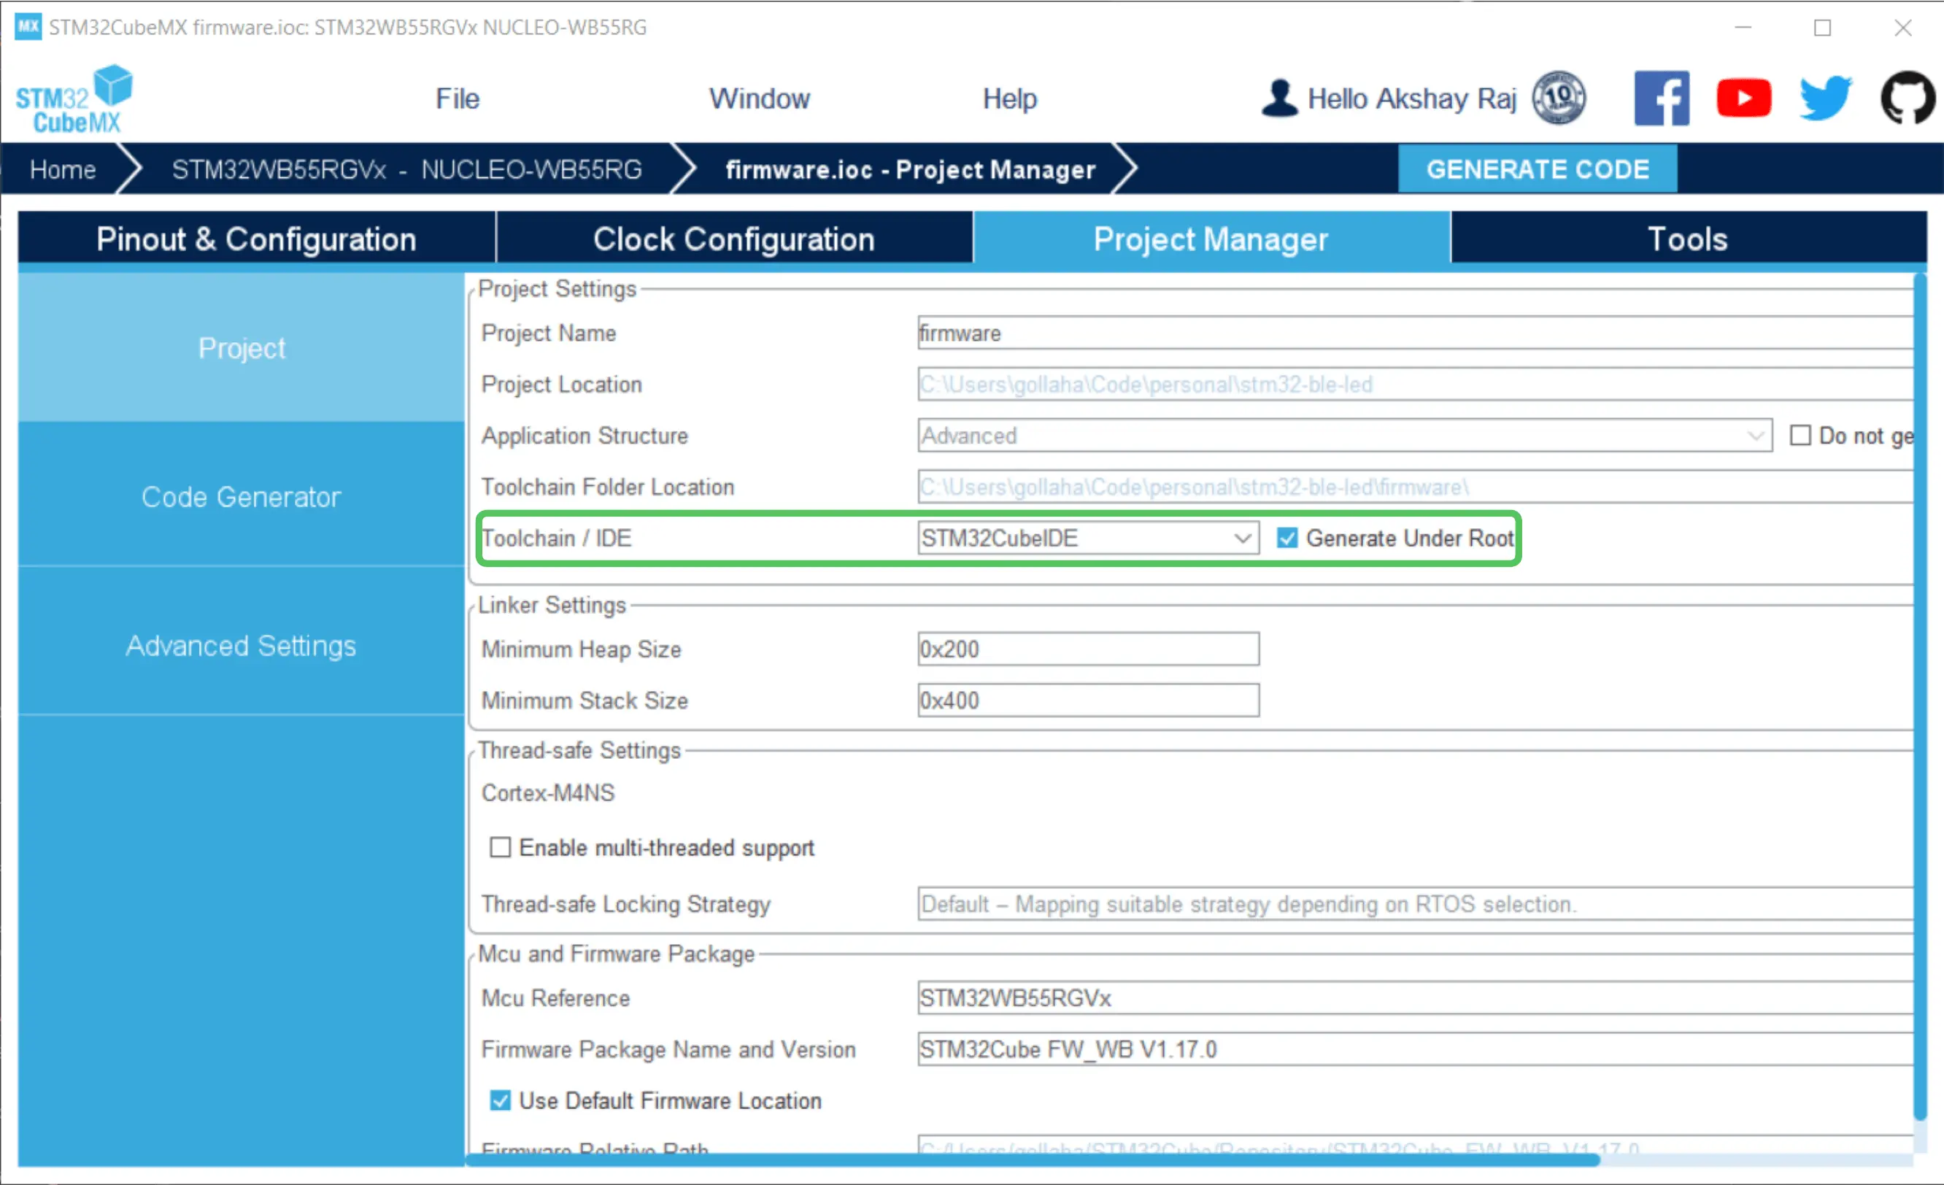Select the Project side section
1944x1185 pixels.
pyautogui.click(x=242, y=347)
